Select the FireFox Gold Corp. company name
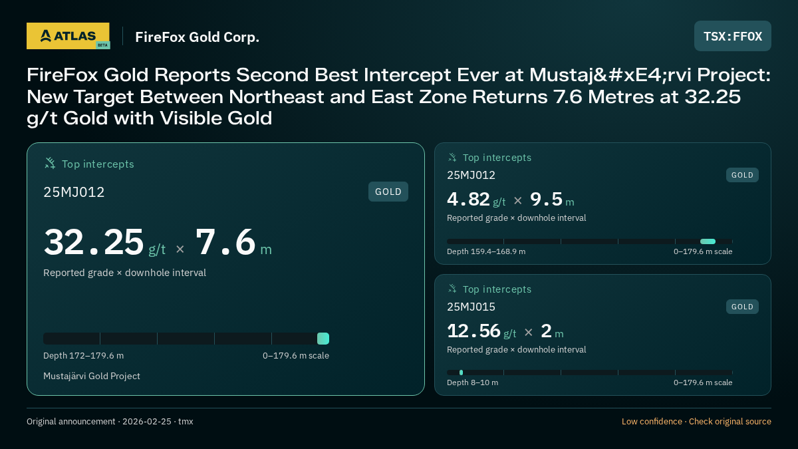The width and height of the screenshot is (798, 449). click(x=197, y=37)
